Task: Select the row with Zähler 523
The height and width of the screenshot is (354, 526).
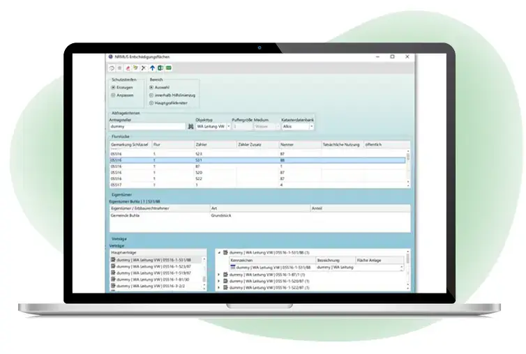Action: 202,153
